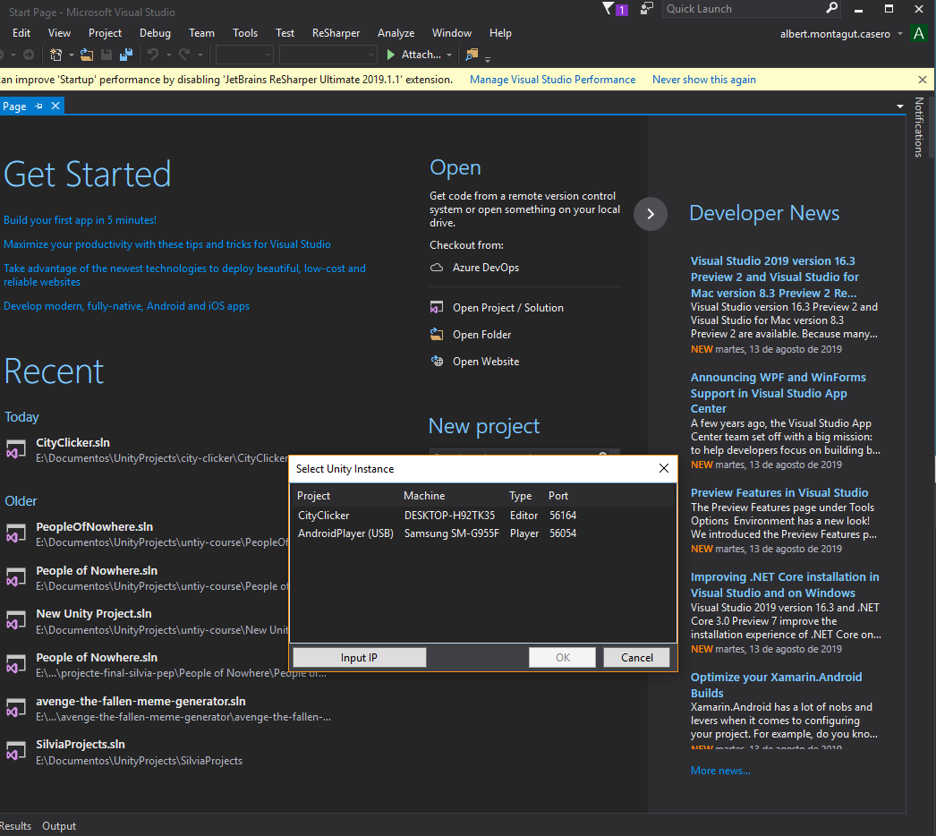Click the OK button in the dialog
The image size is (936, 836).
click(x=562, y=658)
